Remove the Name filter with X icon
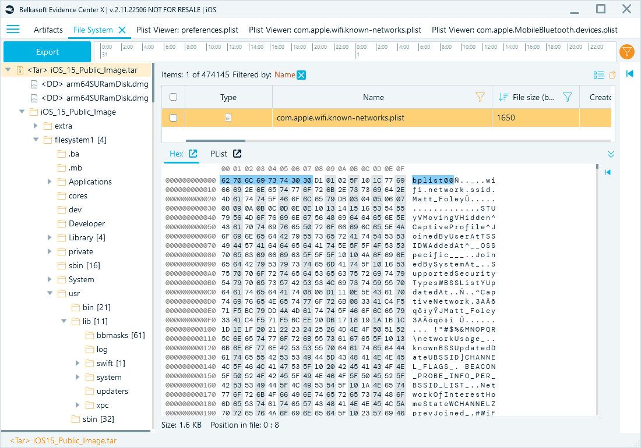Screen dimensions: 641x448 click(x=301, y=74)
